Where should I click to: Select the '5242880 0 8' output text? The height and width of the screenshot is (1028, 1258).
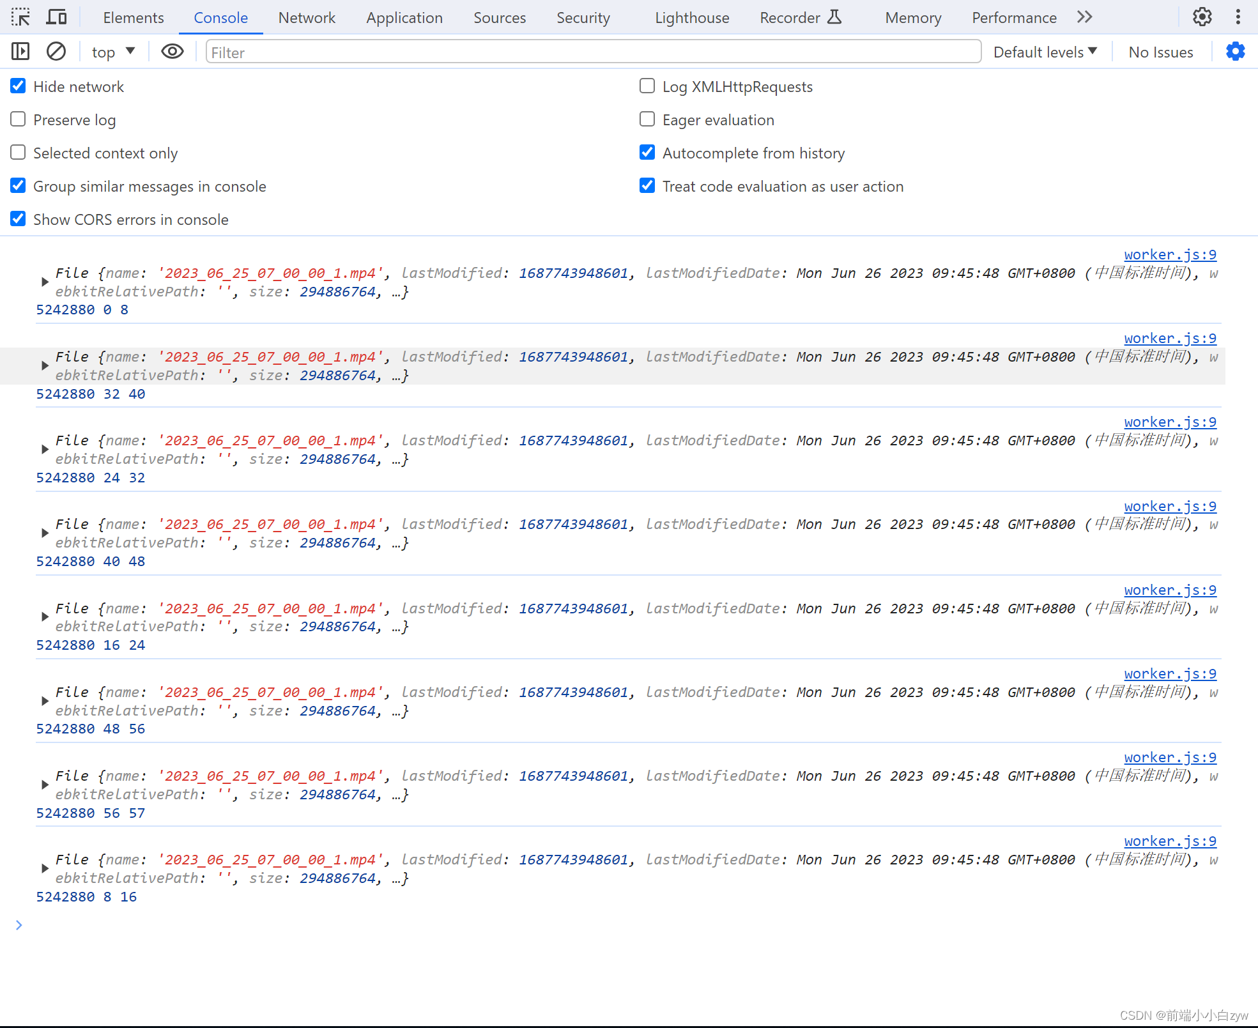[82, 309]
